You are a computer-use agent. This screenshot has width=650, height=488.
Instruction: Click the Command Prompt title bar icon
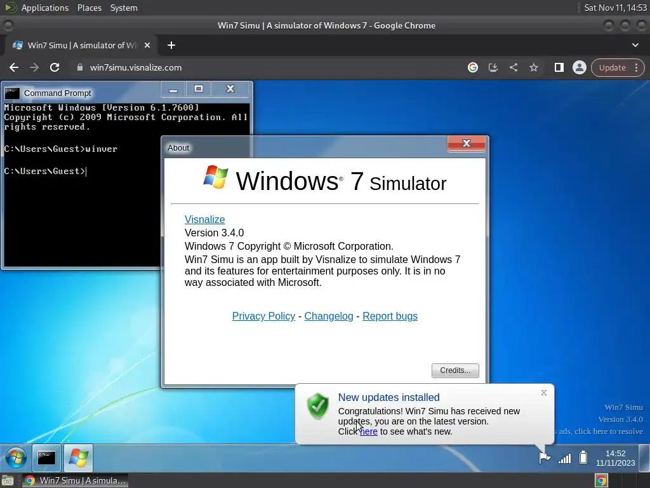(12, 93)
